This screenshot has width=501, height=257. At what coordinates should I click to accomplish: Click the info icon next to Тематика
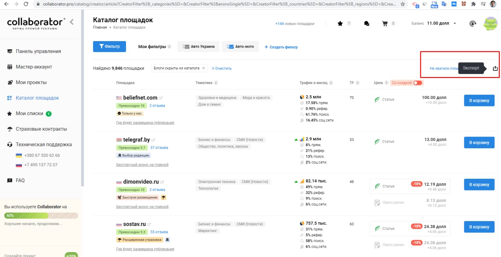[x=216, y=83]
